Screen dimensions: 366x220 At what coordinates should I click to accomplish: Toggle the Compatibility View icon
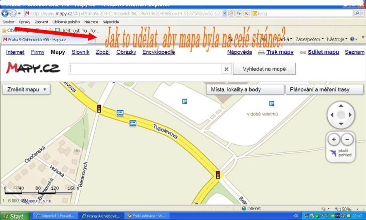click(231, 14)
